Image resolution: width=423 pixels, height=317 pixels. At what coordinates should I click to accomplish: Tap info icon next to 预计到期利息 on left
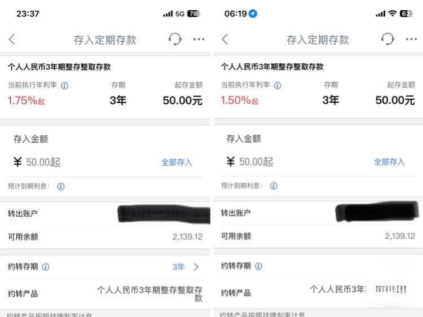point(61,187)
